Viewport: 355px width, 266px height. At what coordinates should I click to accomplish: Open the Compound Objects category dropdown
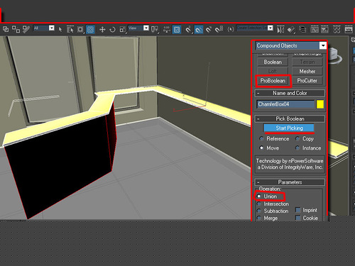323,45
